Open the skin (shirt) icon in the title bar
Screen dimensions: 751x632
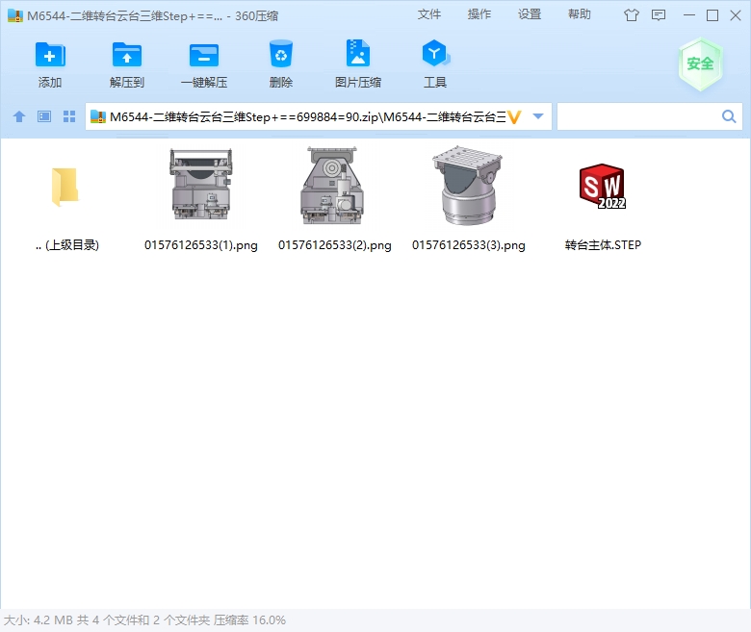coord(632,15)
